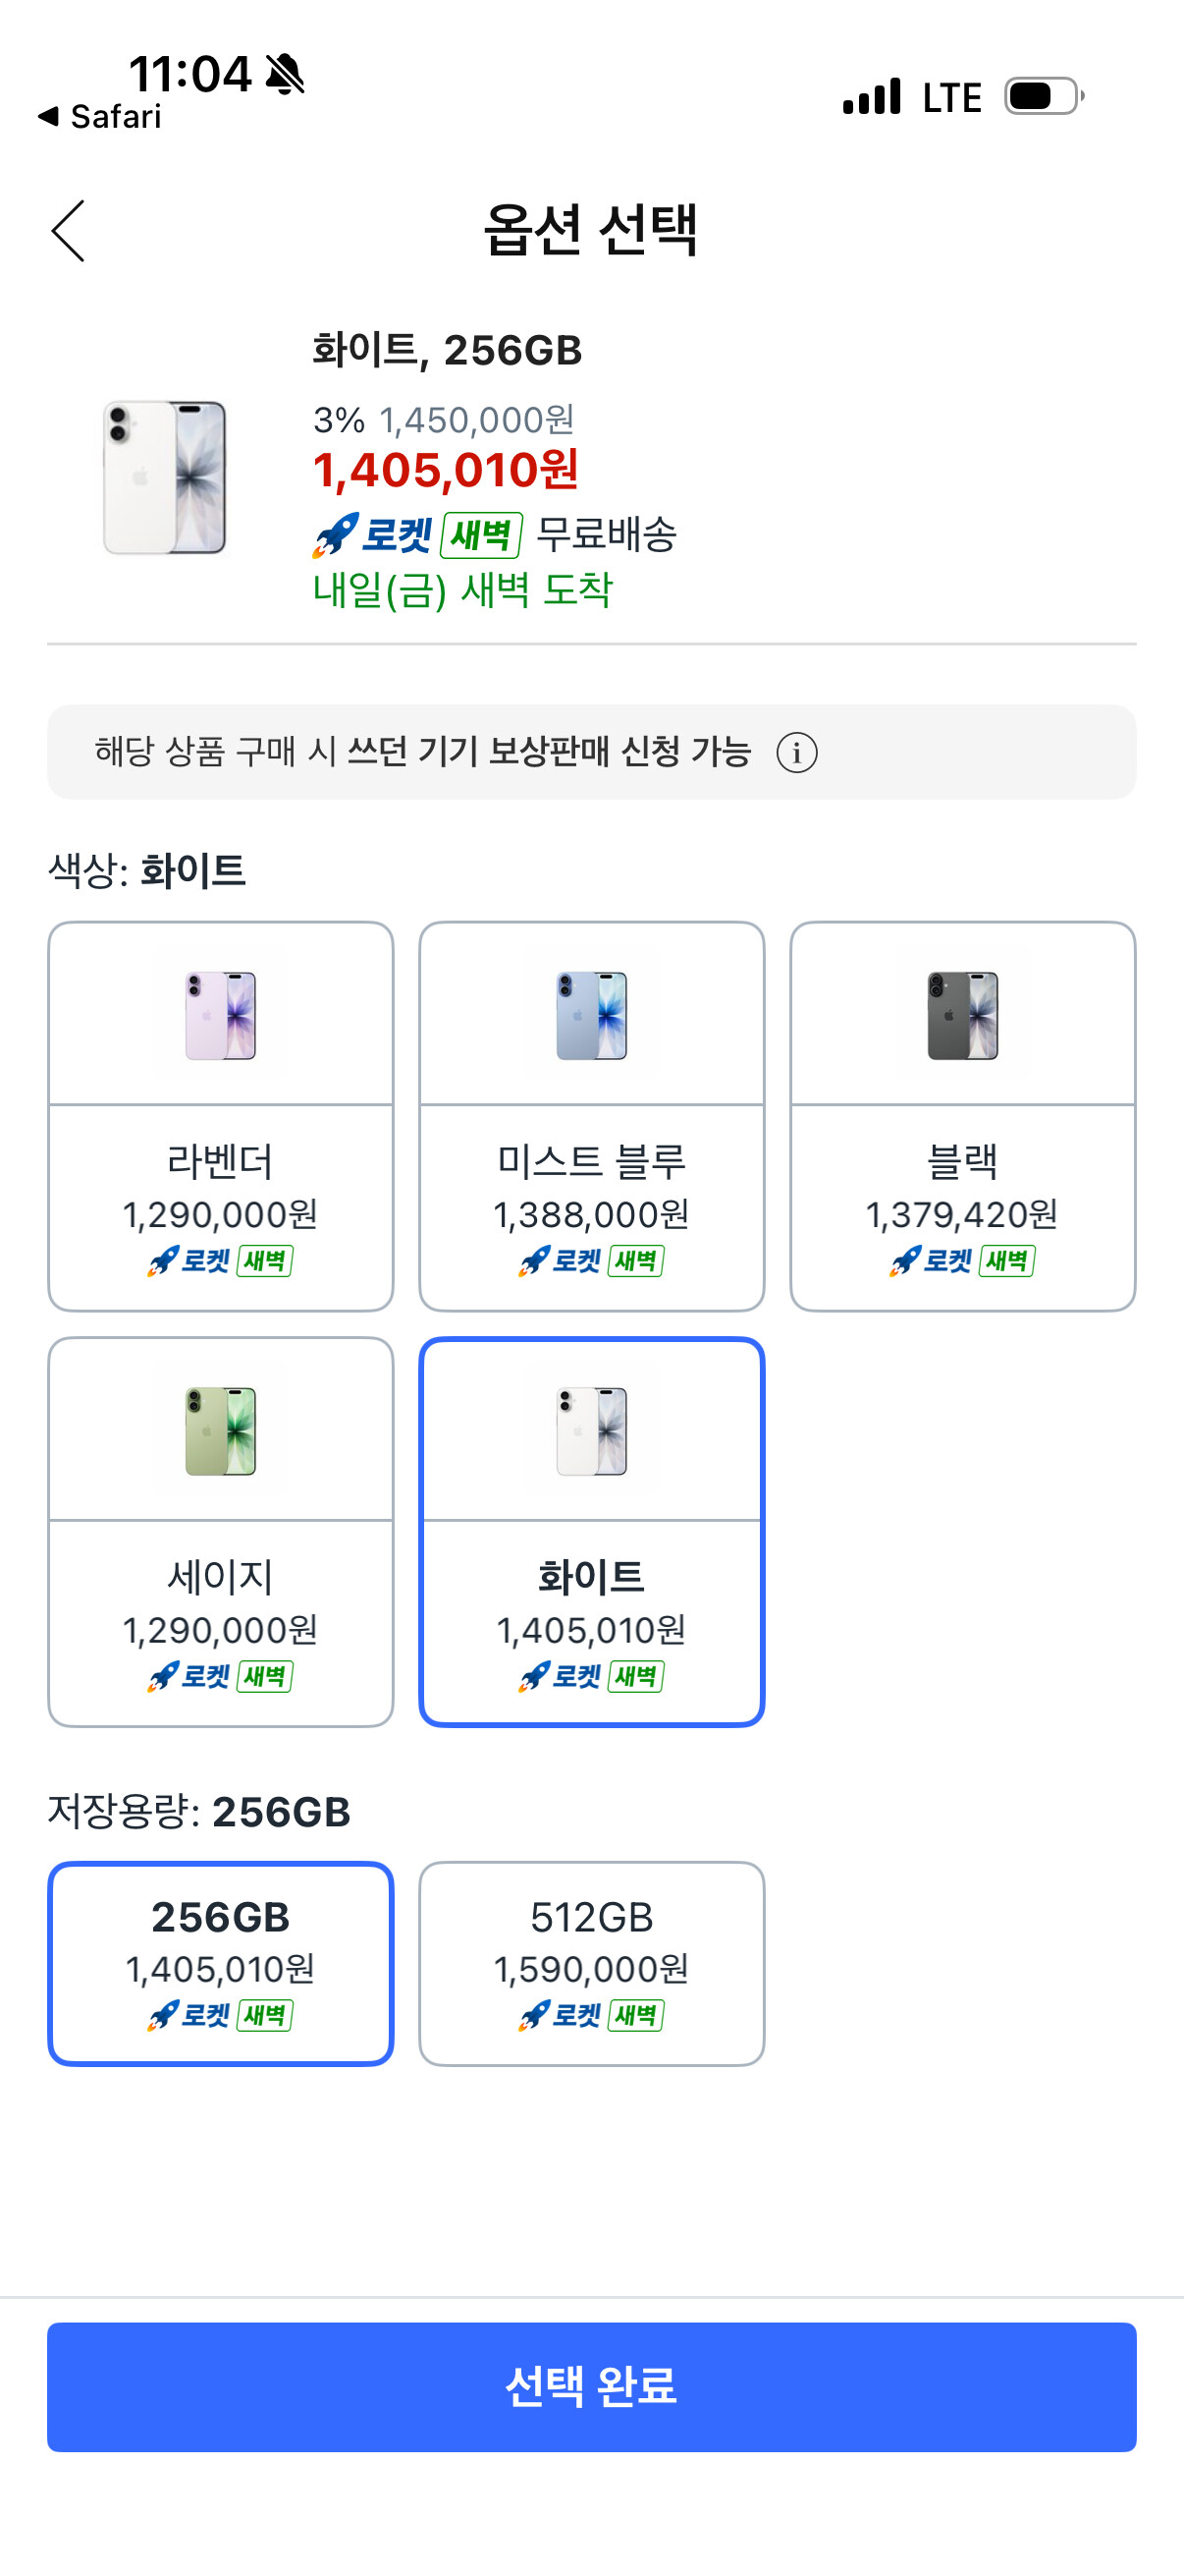Open the 쓰던 기기 보상판매 신청 banner
The height and width of the screenshot is (2576, 1184).
pos(591,752)
